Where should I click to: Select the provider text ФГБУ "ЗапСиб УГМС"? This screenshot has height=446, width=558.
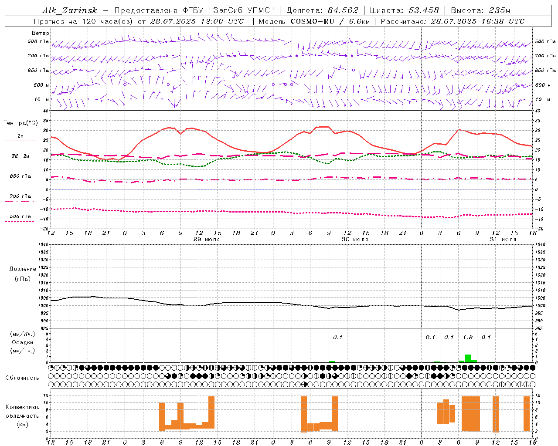pos(229,11)
